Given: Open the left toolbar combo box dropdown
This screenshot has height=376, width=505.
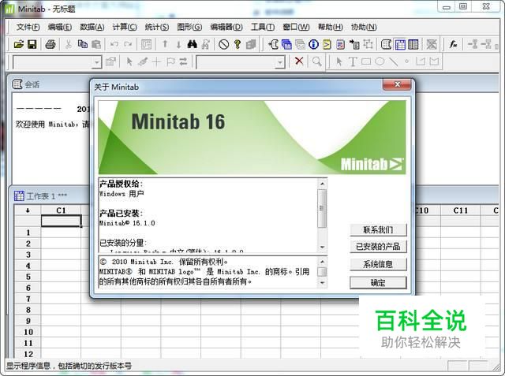Looking at the screenshot, I should coord(96,62).
